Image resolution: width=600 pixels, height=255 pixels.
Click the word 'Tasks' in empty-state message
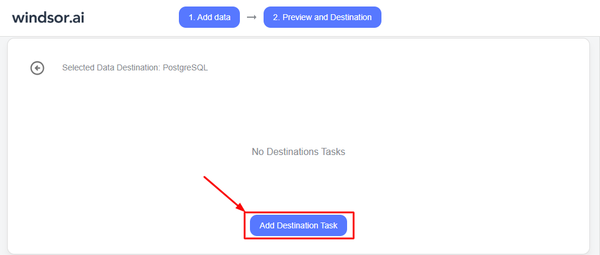(332, 151)
